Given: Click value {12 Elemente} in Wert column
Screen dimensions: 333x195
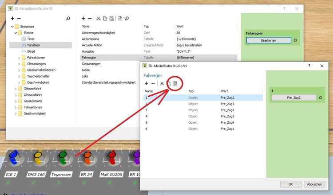Looking at the screenshot, I should click(186, 39).
